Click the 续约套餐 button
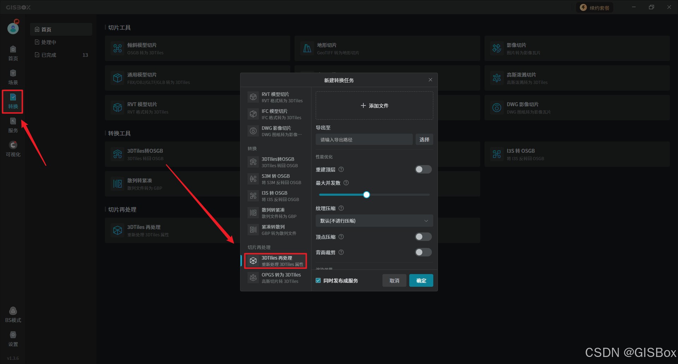 click(595, 7)
